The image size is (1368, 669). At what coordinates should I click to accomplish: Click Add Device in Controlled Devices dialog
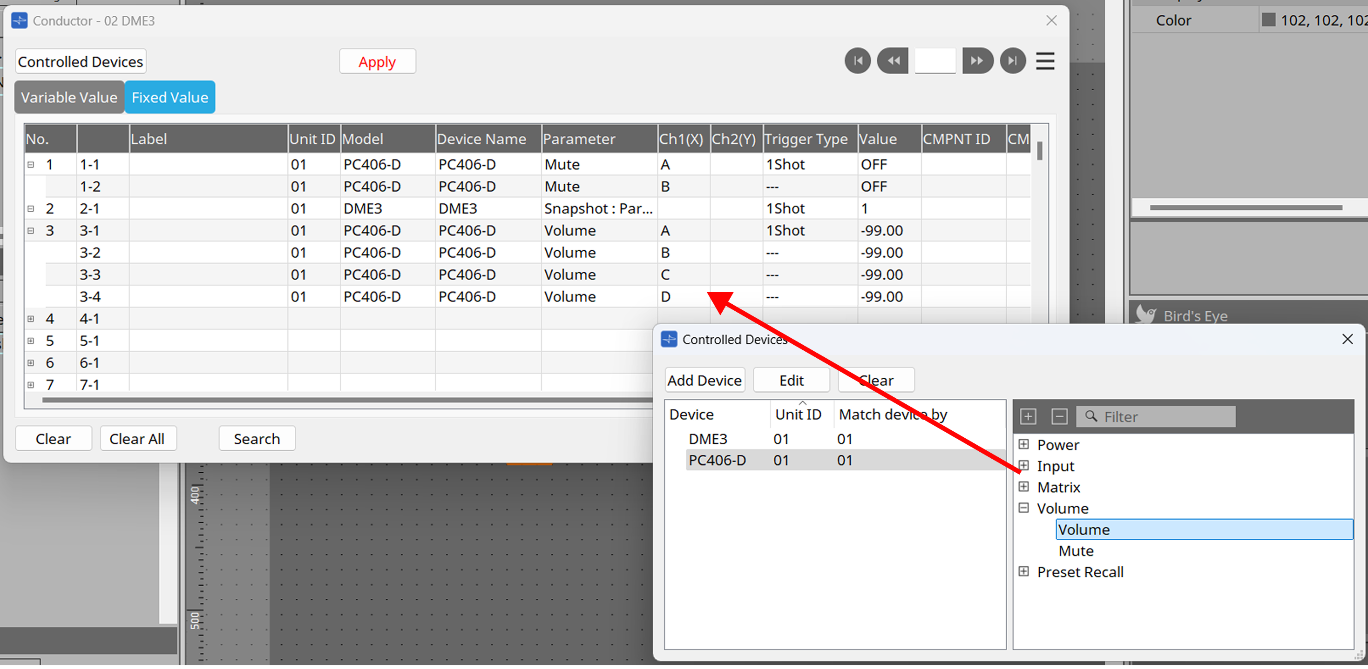pos(704,380)
